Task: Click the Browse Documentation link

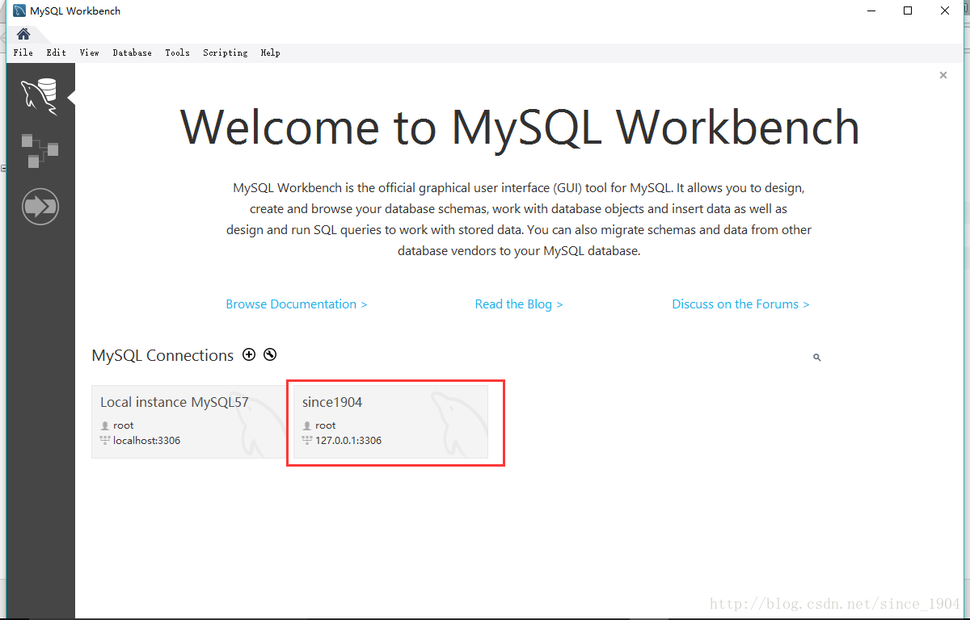Action: tap(297, 304)
